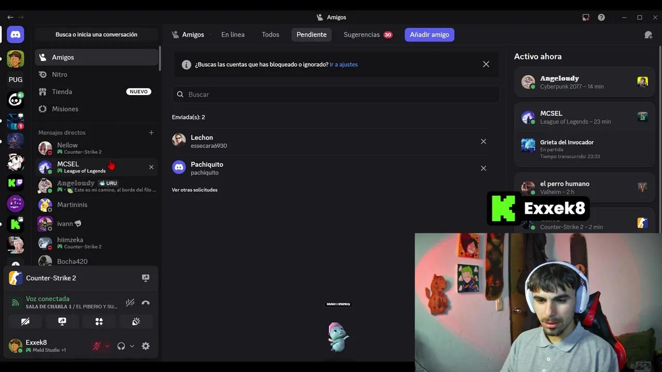Screen dimensions: 662x372
Task: Open the skull server with voice indicator
Action: pos(16,100)
